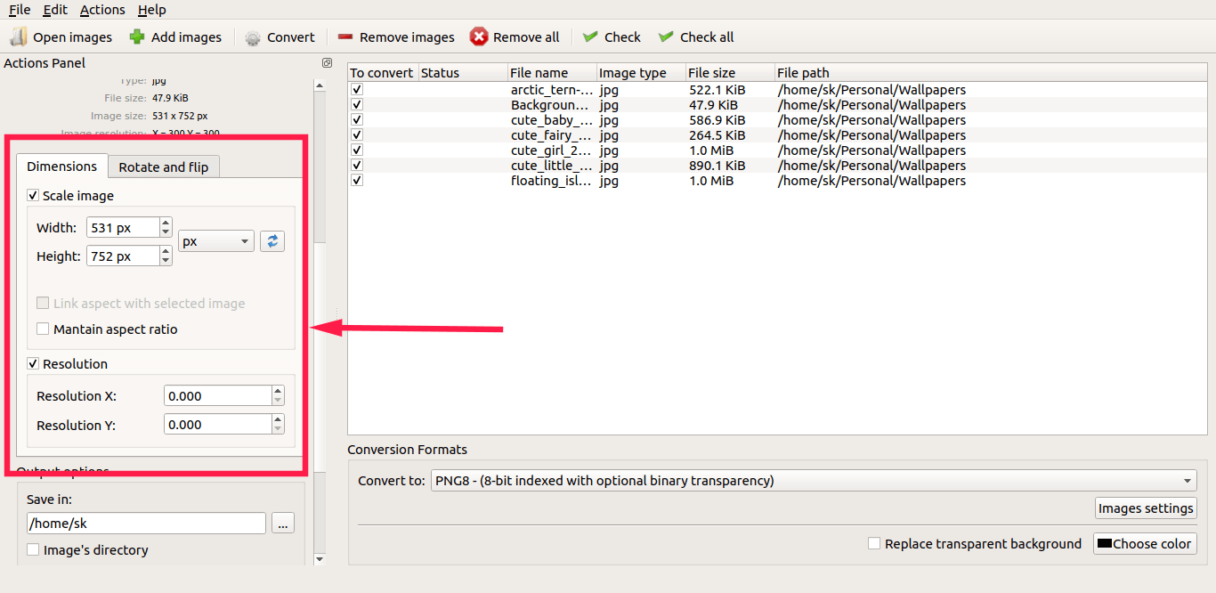
Task: Increase Height value with up arrow
Action: tap(166, 251)
